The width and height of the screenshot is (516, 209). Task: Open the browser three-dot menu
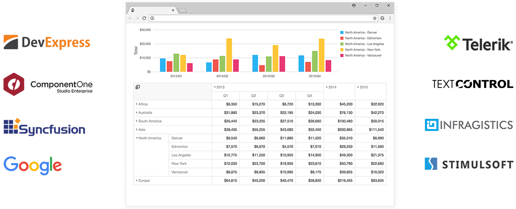coord(390,18)
